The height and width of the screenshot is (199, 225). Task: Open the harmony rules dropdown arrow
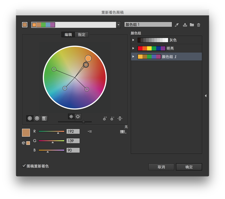[118, 25]
